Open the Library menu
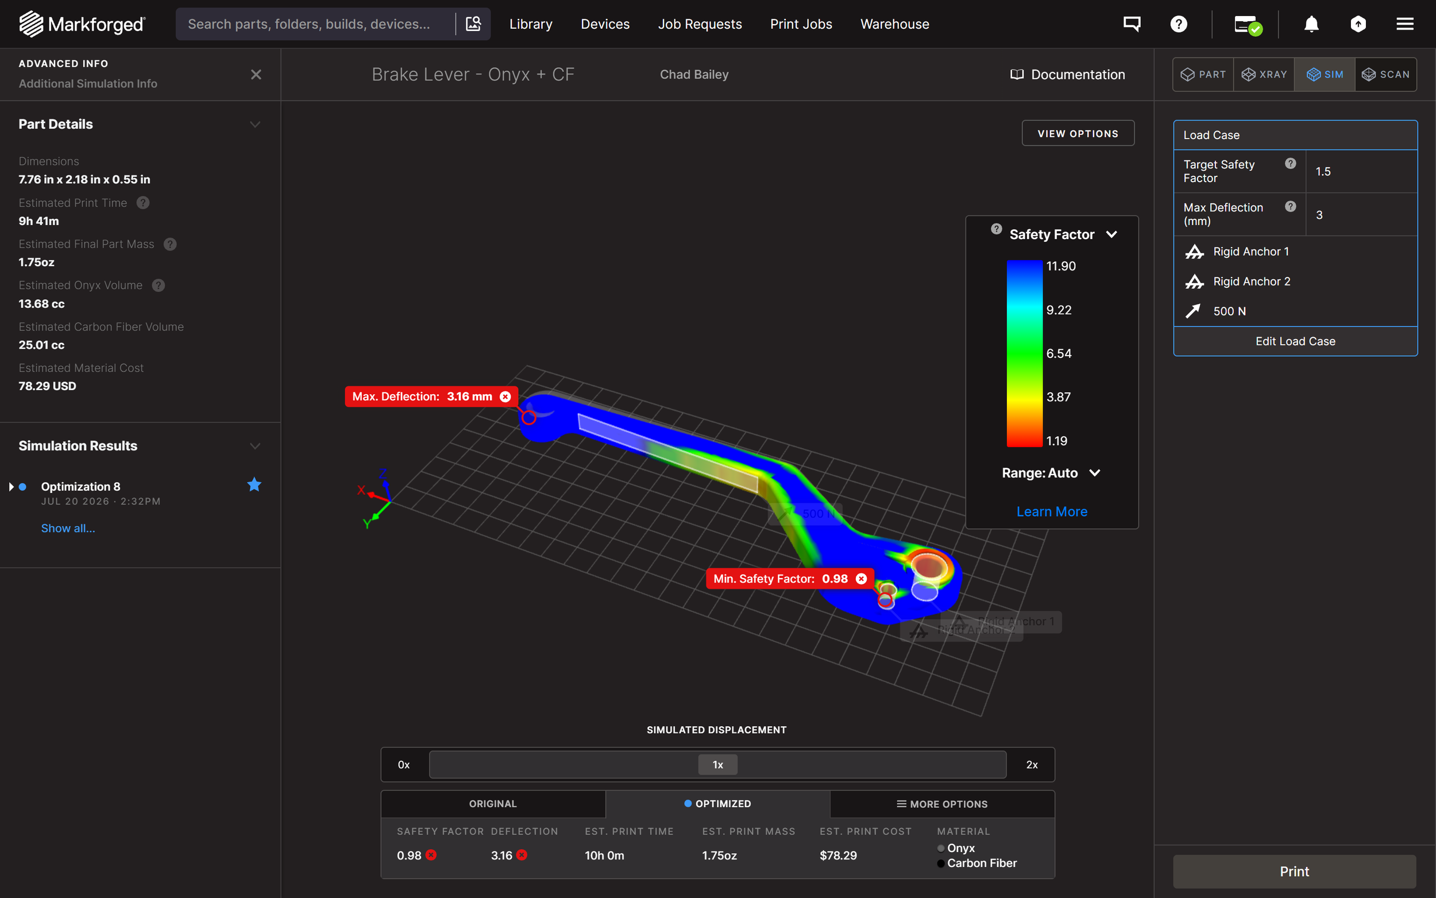Viewport: 1436px width, 898px height. click(x=531, y=24)
